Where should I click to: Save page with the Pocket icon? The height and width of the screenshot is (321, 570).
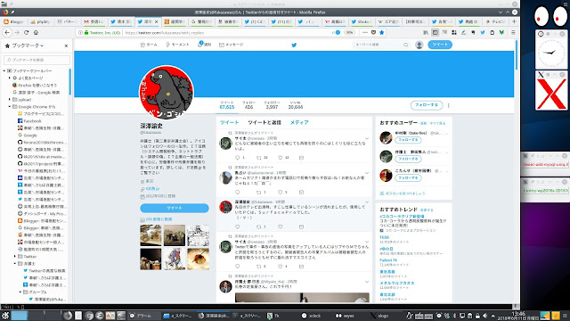pos(373,32)
